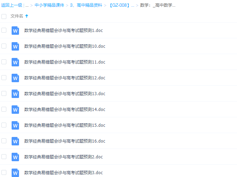The width and height of the screenshot is (237, 177).
Task: Click Word icon for 预测13.doc file
Action: pos(15,94)
